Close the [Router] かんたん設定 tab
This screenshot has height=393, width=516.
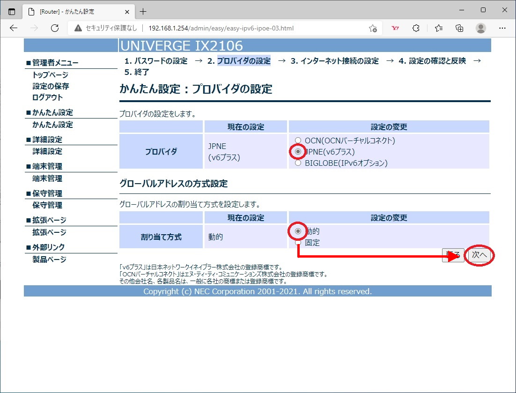[x=127, y=12]
